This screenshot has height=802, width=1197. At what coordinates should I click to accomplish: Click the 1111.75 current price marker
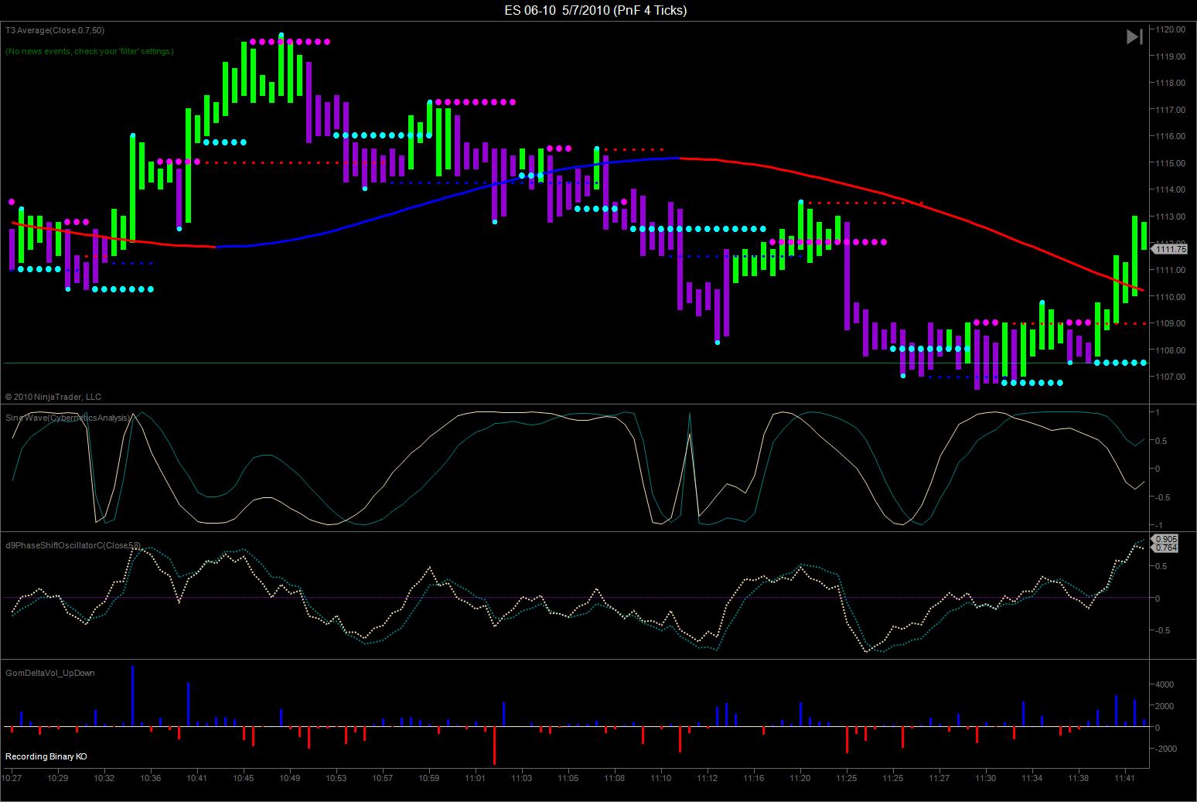coord(1173,249)
